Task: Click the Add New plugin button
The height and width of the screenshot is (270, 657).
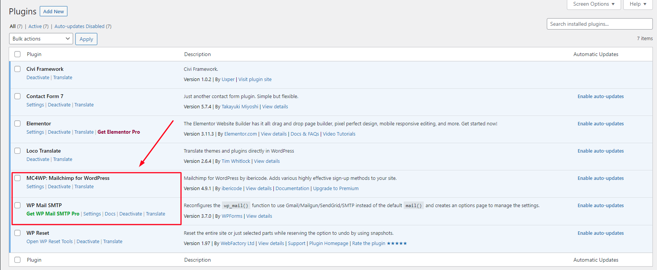Action: [53, 11]
